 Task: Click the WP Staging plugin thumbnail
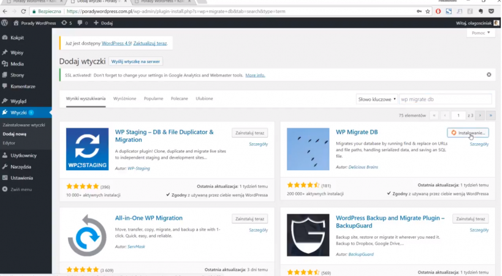point(87,149)
